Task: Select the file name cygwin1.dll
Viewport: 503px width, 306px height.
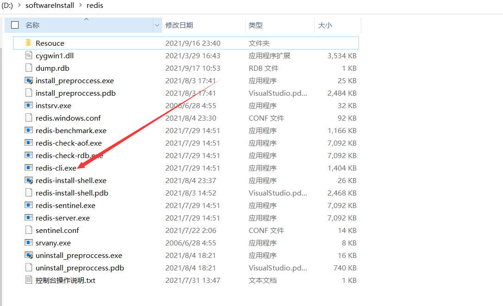Action: (x=55, y=55)
